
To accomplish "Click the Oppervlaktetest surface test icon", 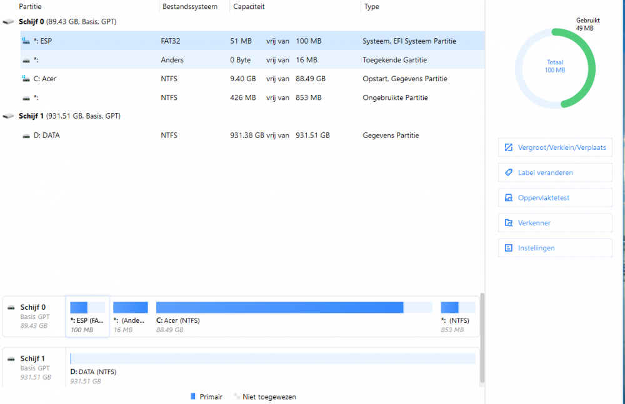I will (x=508, y=198).
